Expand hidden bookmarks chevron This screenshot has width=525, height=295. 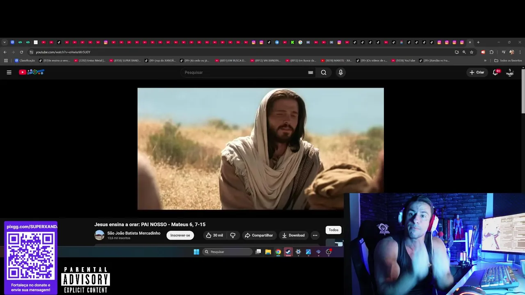[485, 60]
